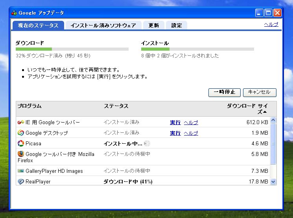Minimize the Google アップデータ window

point(259,13)
